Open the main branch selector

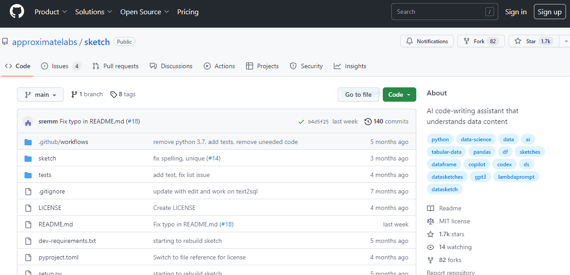coord(41,94)
